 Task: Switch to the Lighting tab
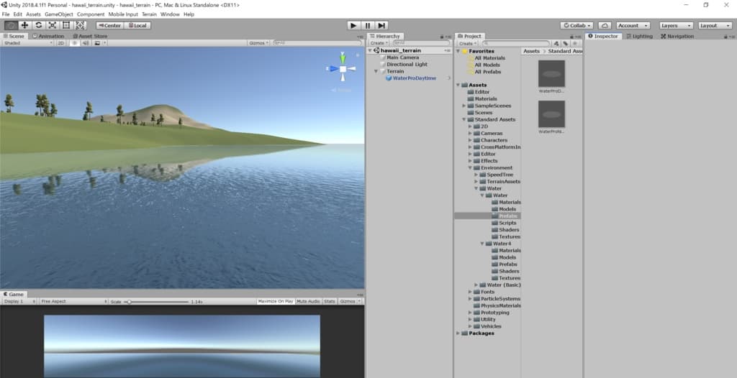click(x=640, y=36)
